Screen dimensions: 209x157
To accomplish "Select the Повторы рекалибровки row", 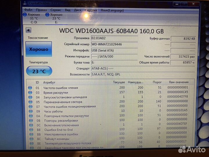I will [109, 120].
